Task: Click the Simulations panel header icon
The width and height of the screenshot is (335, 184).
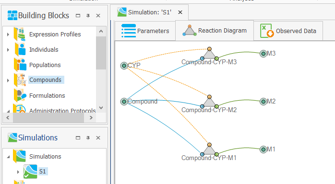Action: (12, 138)
